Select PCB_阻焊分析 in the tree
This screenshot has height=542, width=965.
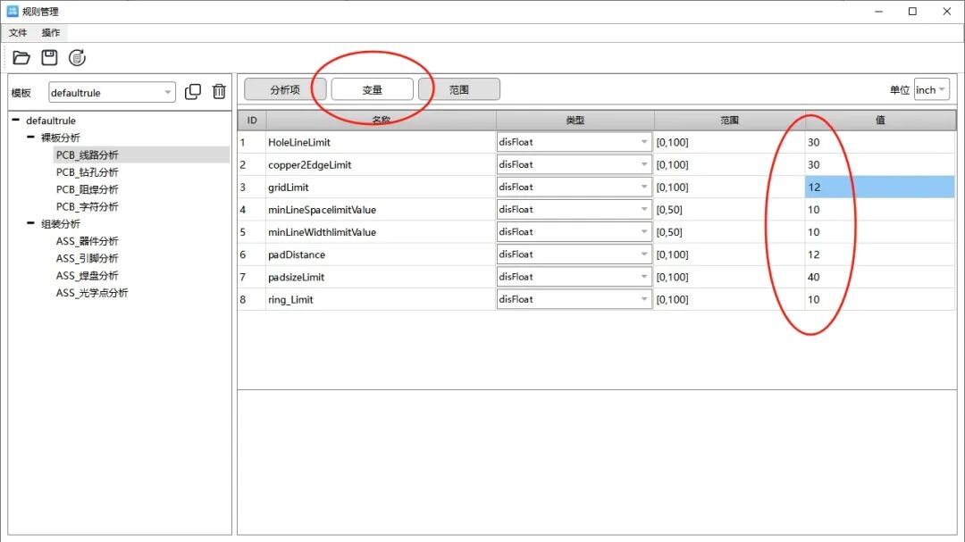[87, 189]
